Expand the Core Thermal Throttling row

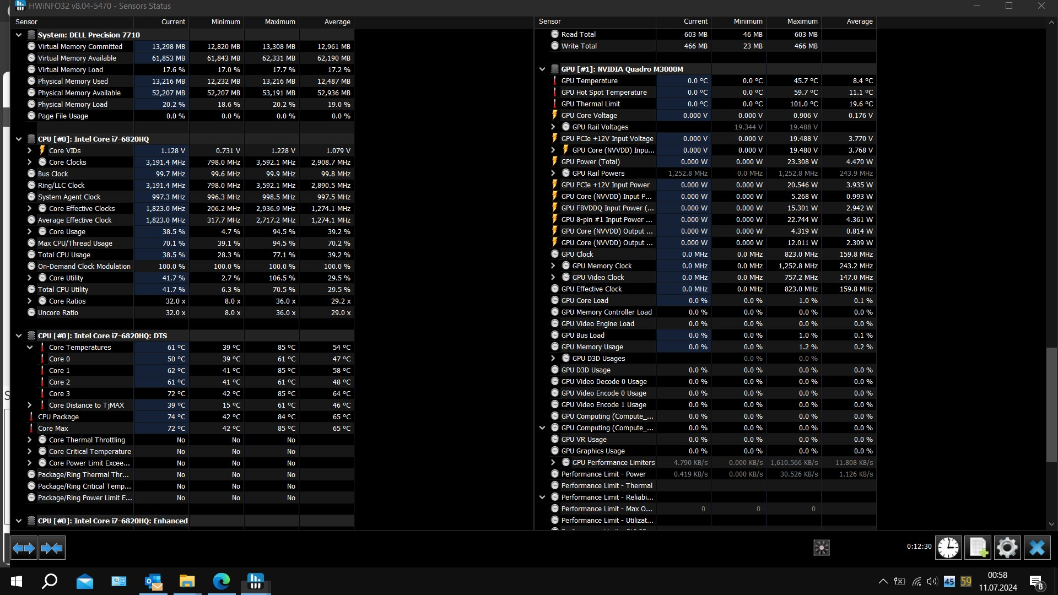[30, 440]
